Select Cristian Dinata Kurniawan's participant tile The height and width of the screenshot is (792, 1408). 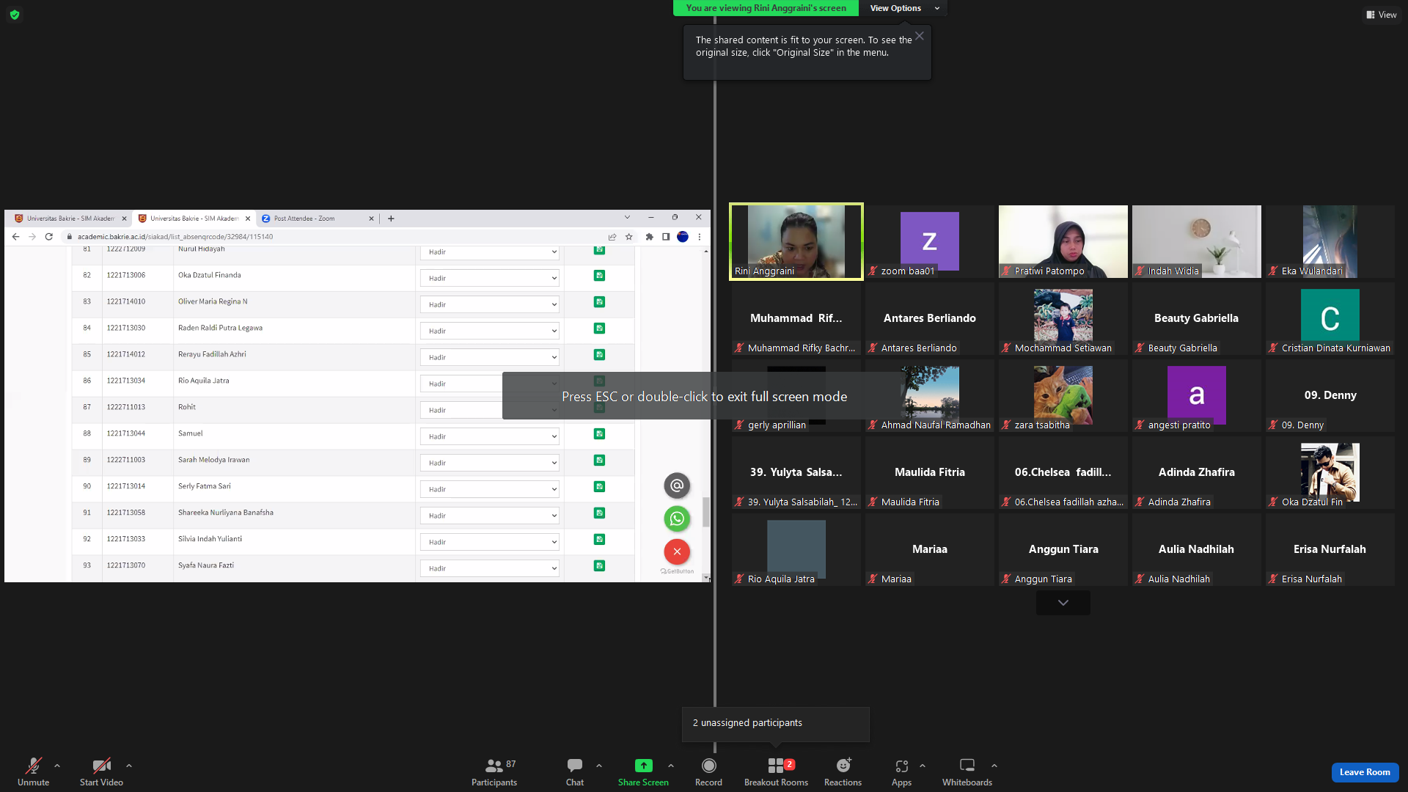1330,318
